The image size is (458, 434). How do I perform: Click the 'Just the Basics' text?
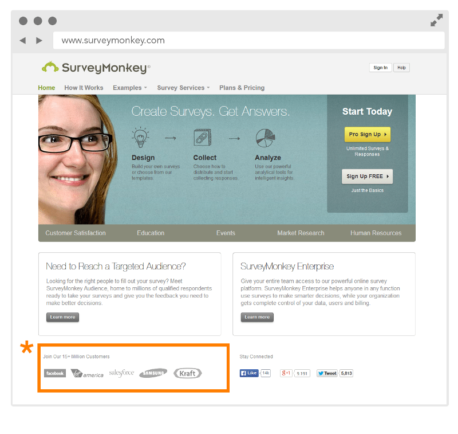(x=367, y=190)
